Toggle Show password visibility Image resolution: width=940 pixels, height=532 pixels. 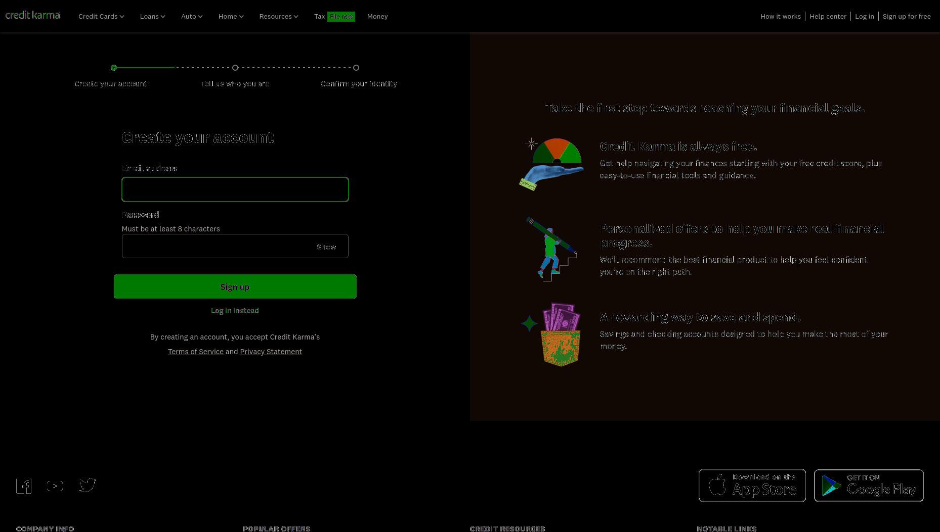(326, 247)
